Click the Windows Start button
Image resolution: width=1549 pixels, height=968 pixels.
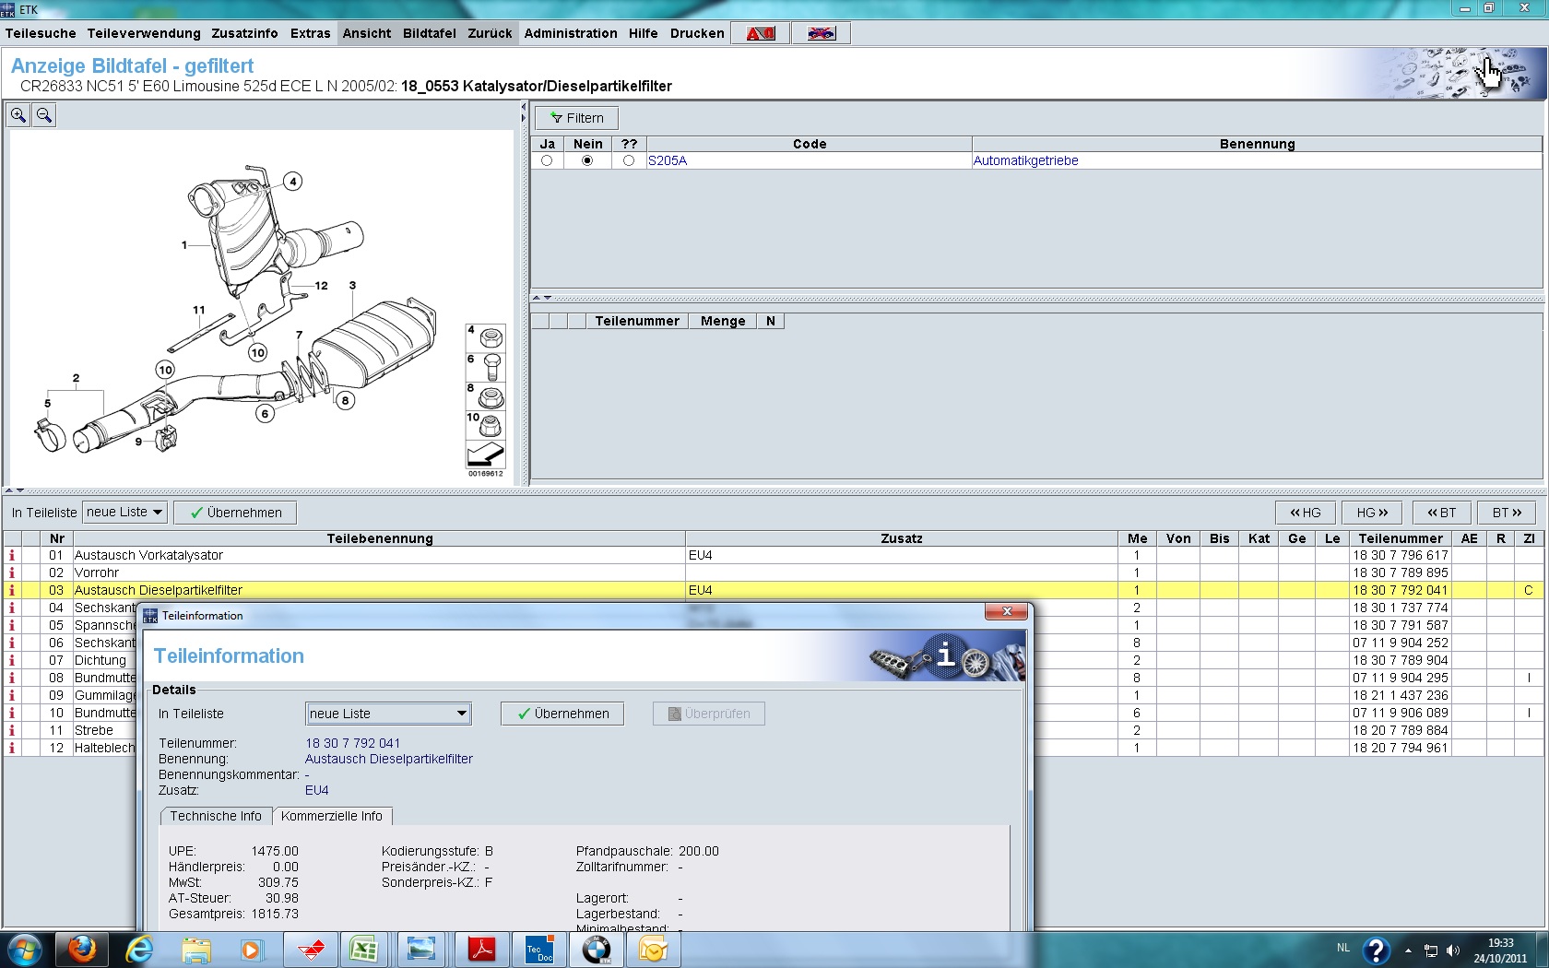pos(24,950)
